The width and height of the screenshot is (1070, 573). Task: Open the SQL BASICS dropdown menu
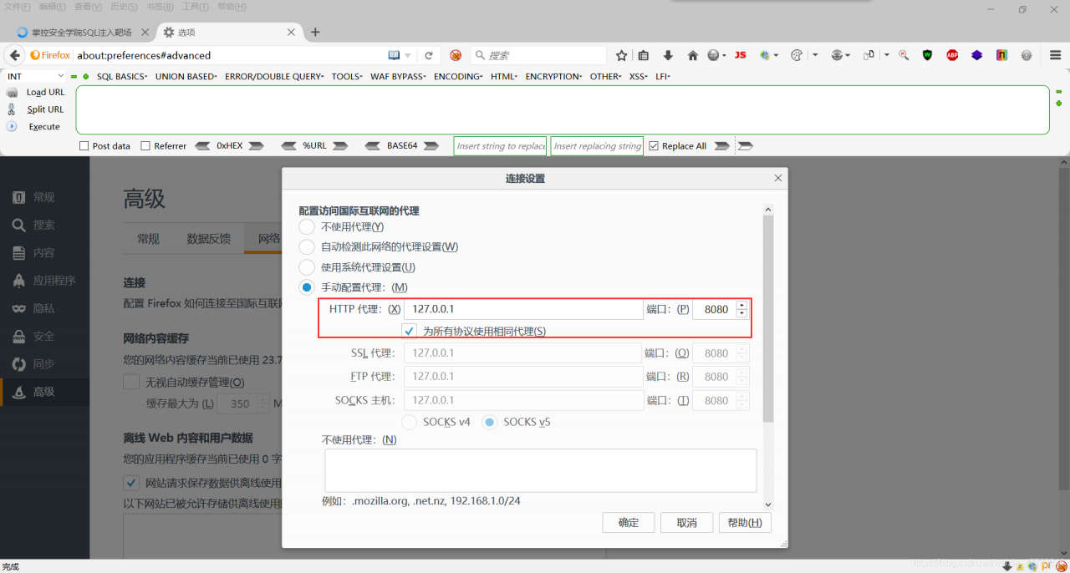click(x=121, y=76)
